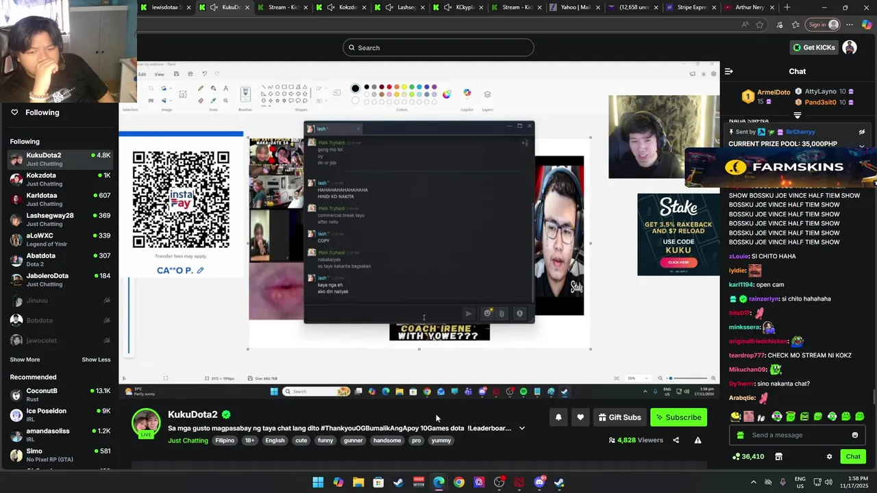Open the Just Chatting category link
The height and width of the screenshot is (493, 877).
pyautogui.click(x=188, y=440)
